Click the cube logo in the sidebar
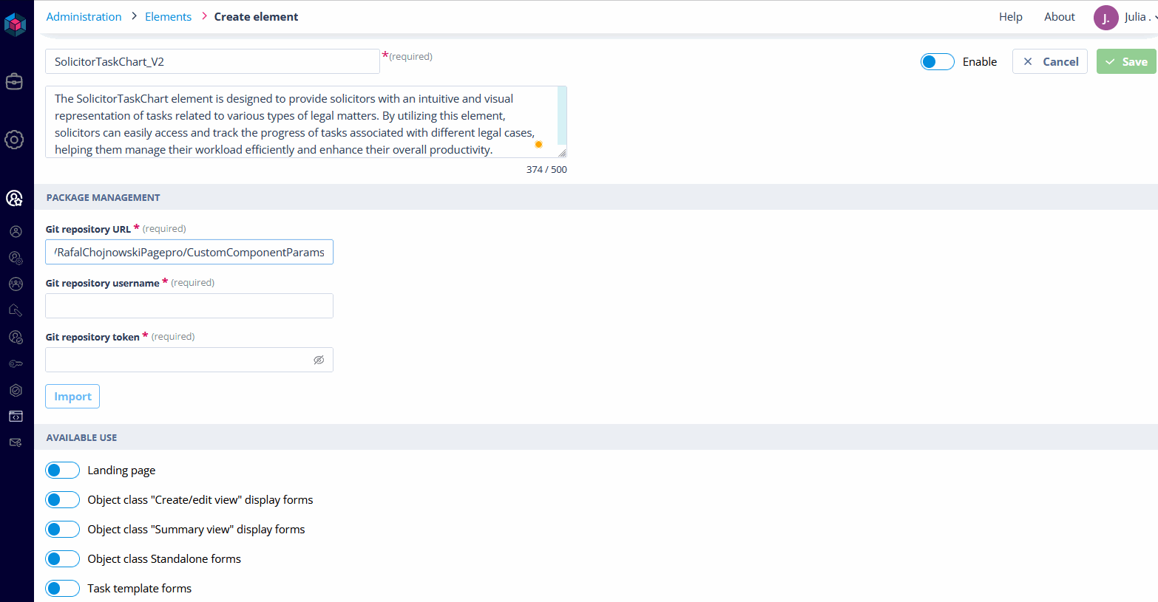 15,24
